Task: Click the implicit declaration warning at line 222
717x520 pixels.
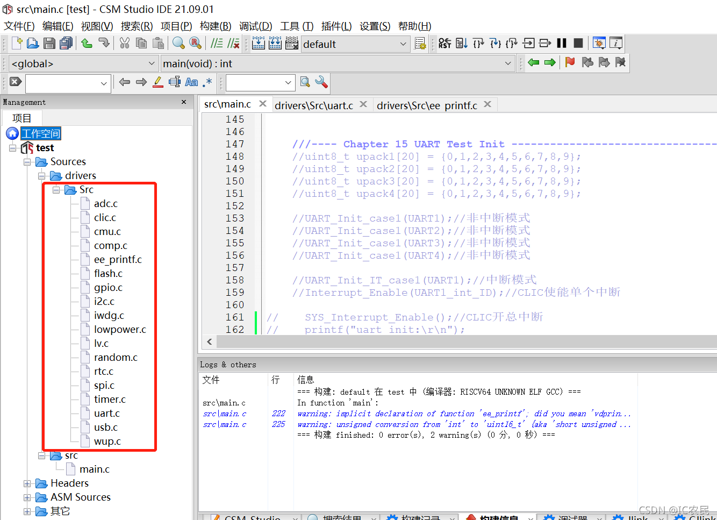Action: [x=462, y=414]
